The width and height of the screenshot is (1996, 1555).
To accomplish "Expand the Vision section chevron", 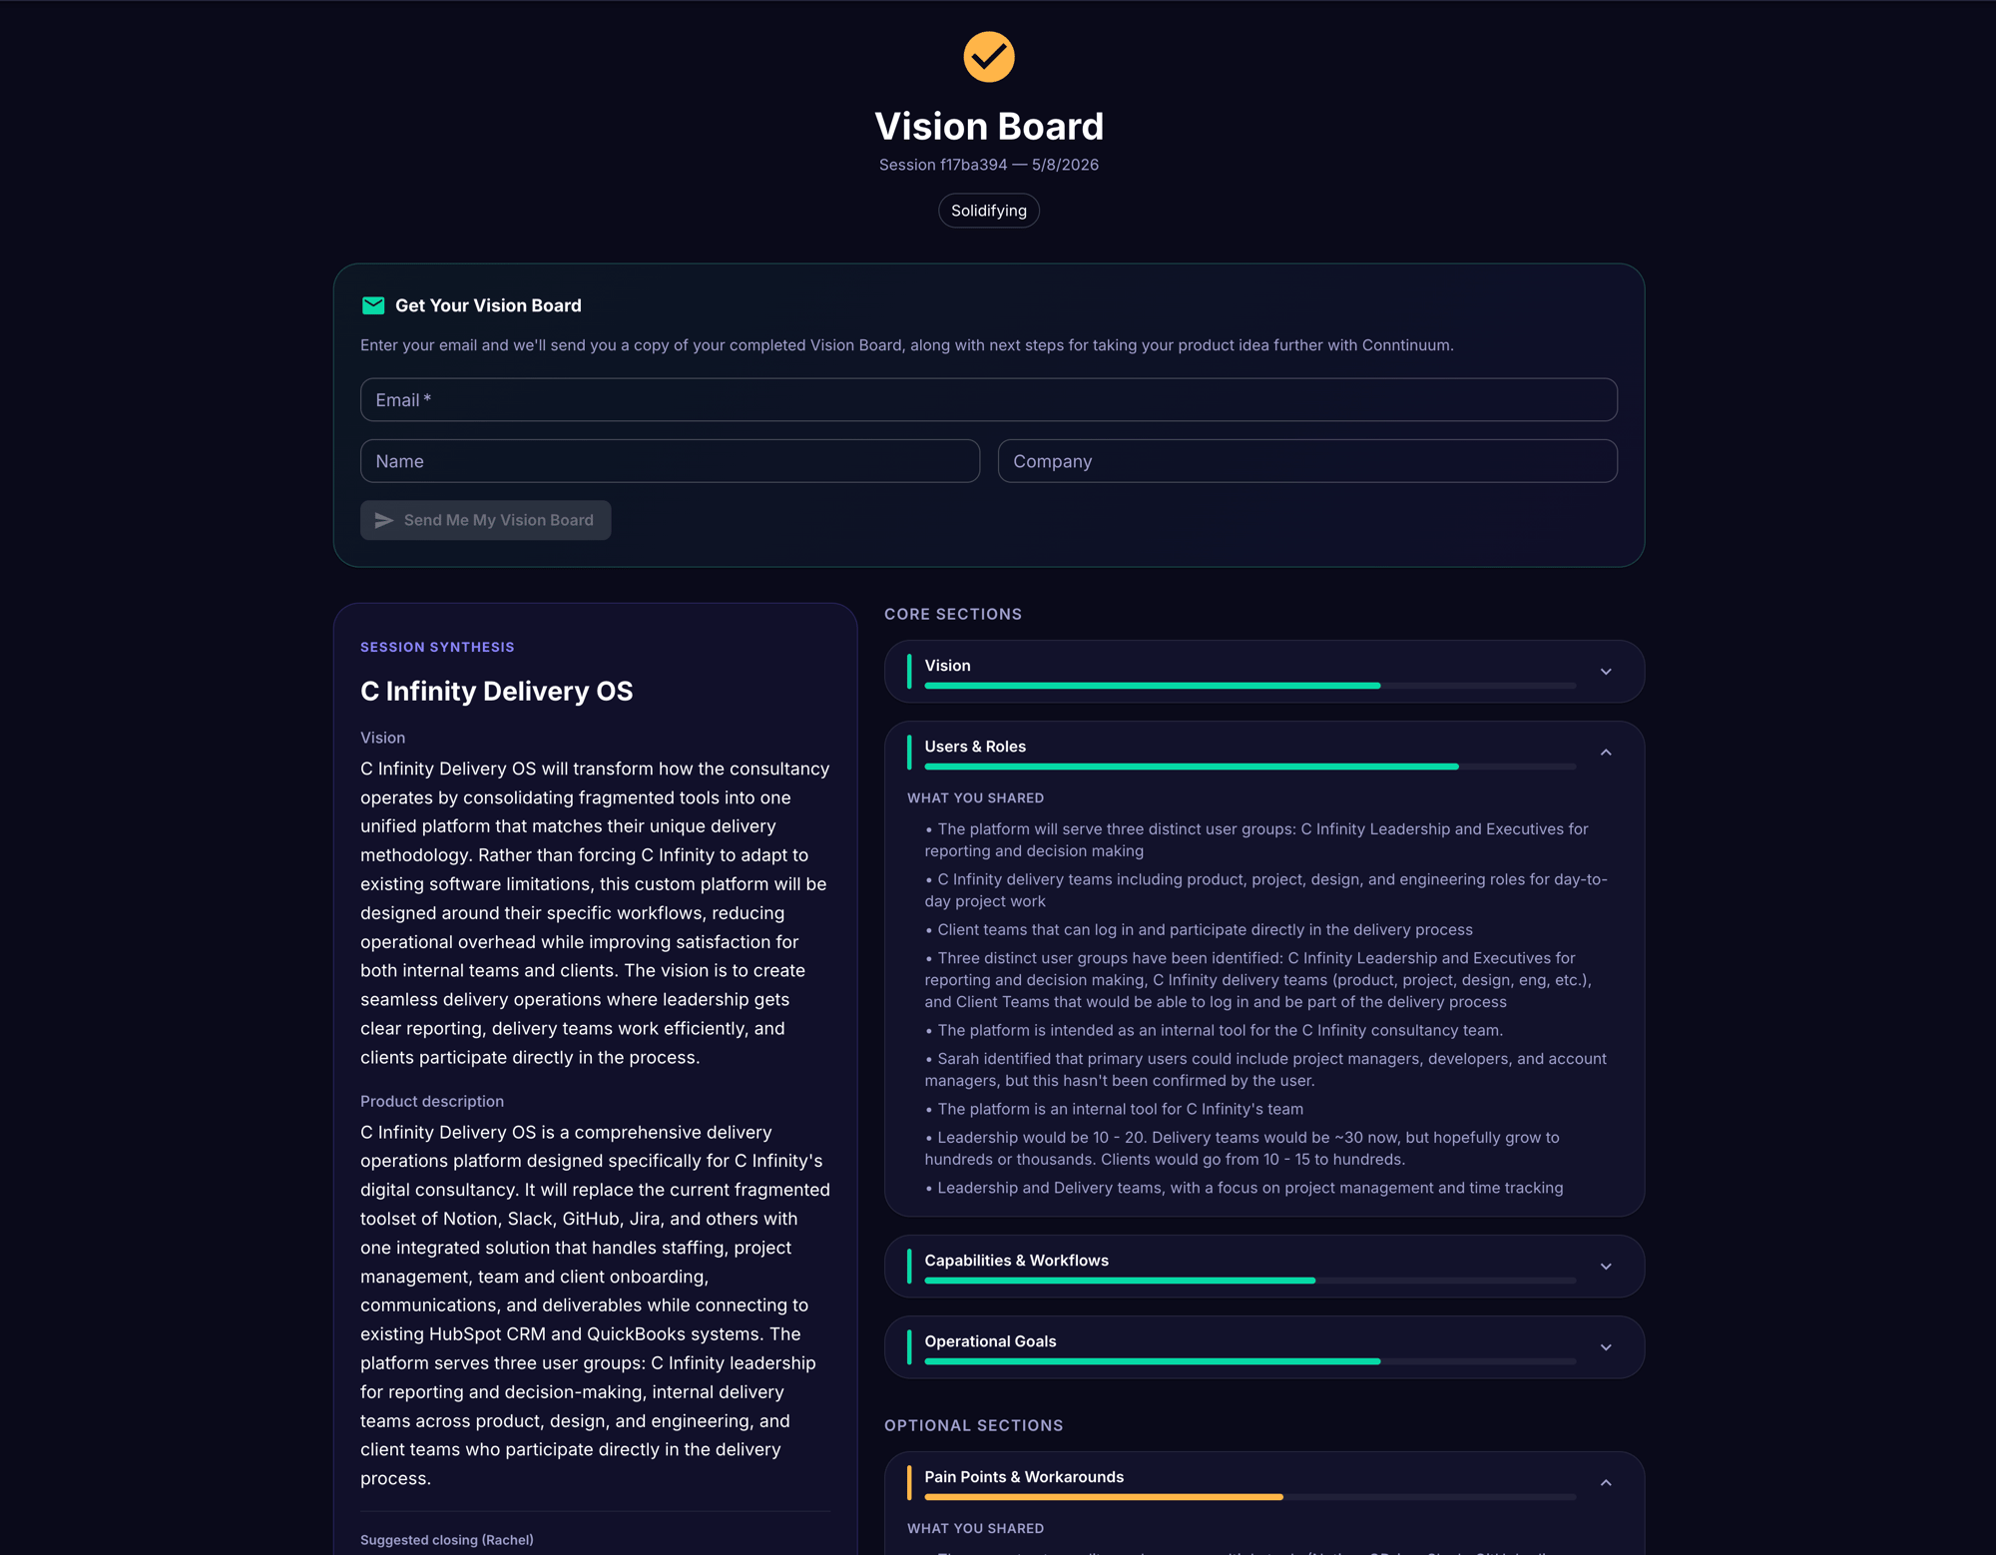I will click(x=1606, y=672).
